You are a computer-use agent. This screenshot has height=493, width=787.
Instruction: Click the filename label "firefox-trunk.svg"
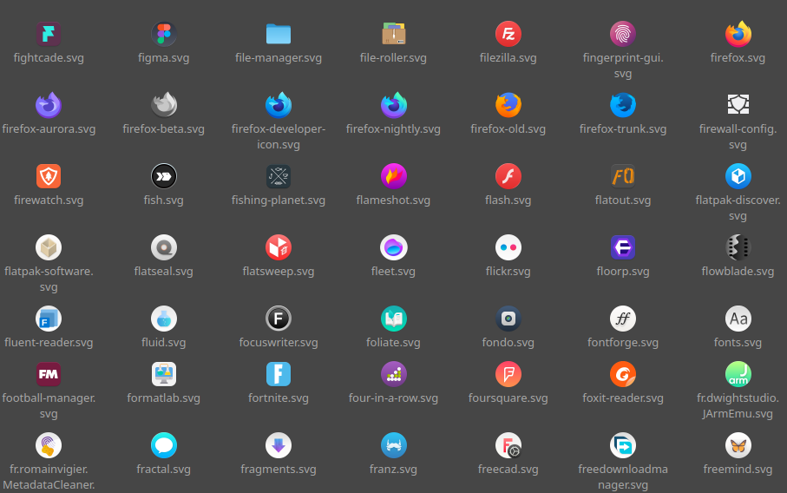click(623, 129)
